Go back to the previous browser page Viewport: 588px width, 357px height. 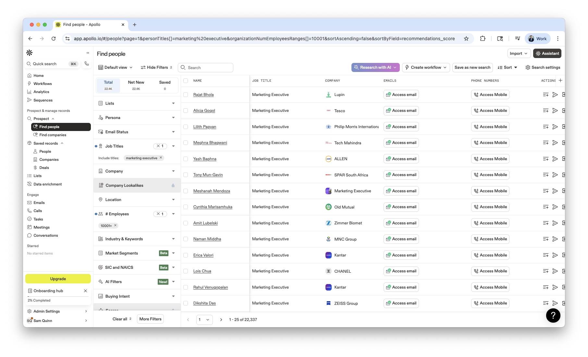(30, 39)
